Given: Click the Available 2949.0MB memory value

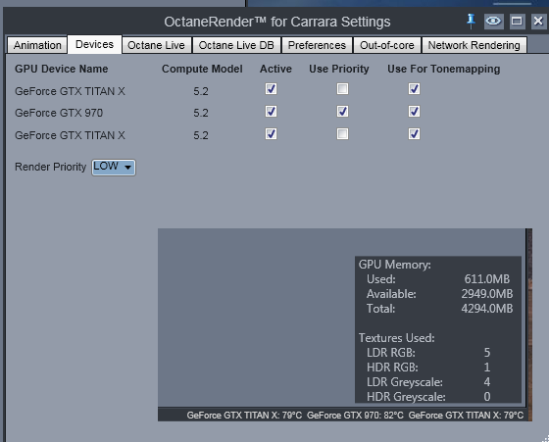Looking at the screenshot, I should (486, 294).
